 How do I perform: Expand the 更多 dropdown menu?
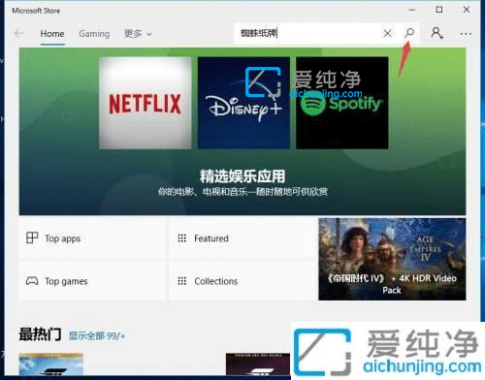point(138,34)
